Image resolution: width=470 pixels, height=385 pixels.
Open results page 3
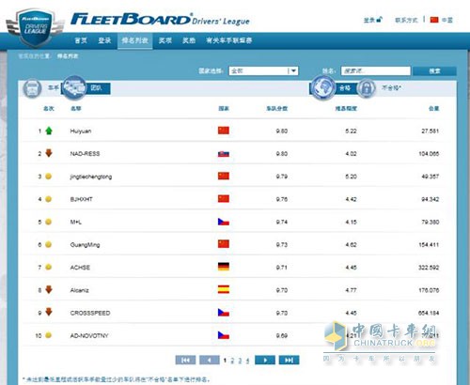click(x=240, y=361)
